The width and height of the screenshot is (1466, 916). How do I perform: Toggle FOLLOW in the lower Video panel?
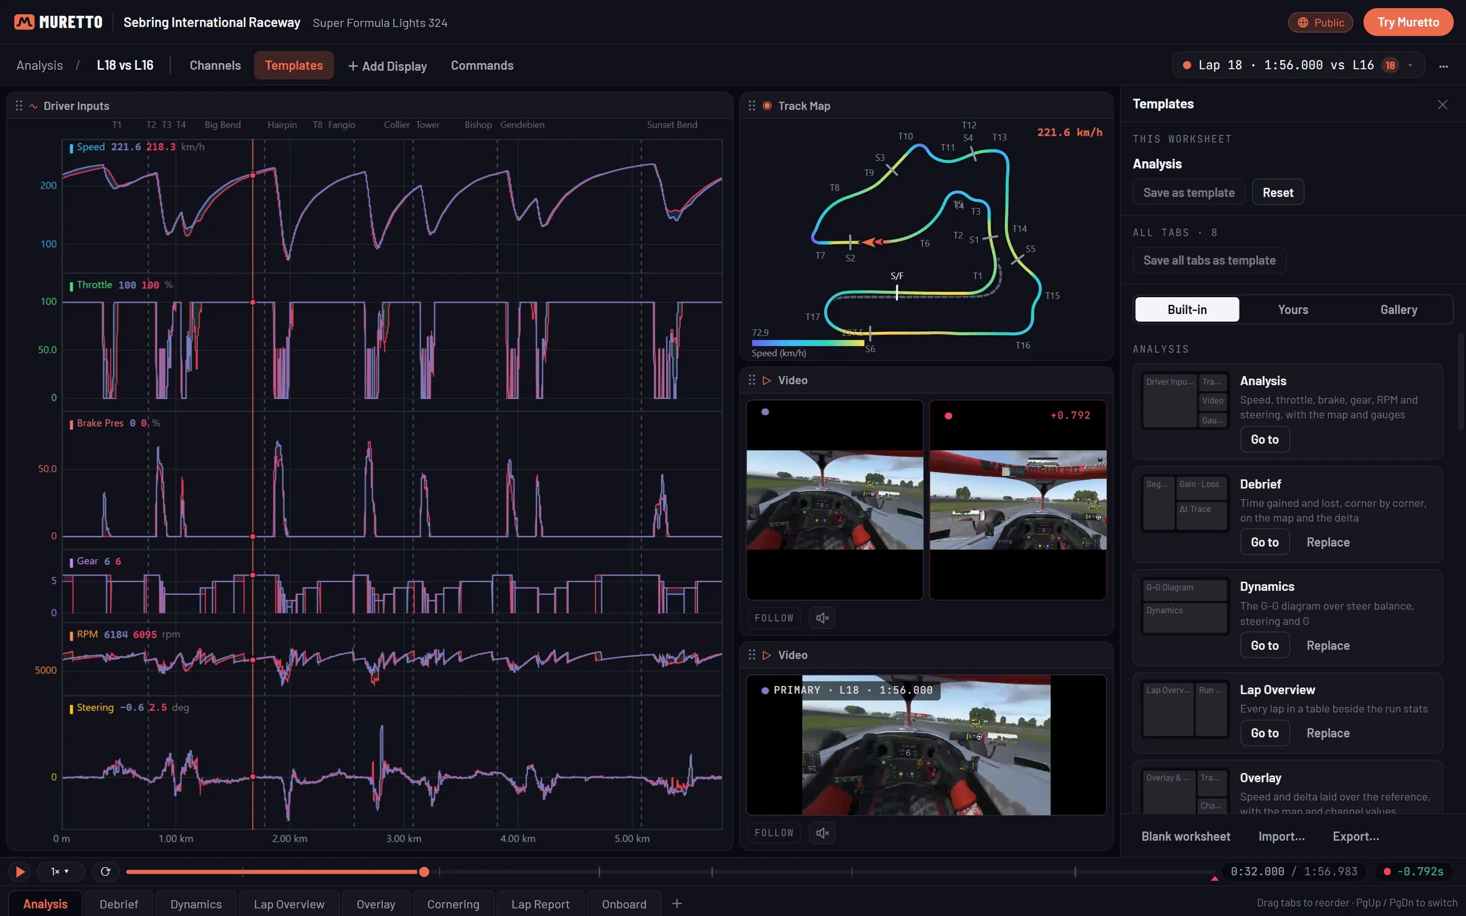click(774, 833)
